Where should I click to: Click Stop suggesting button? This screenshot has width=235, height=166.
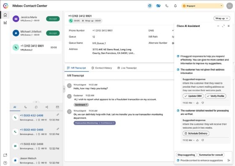tap(186, 155)
